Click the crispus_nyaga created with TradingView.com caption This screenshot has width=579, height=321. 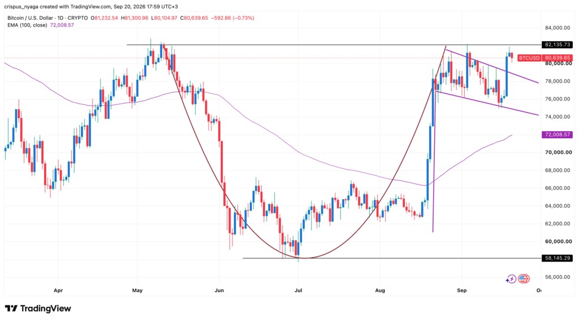click(x=91, y=7)
